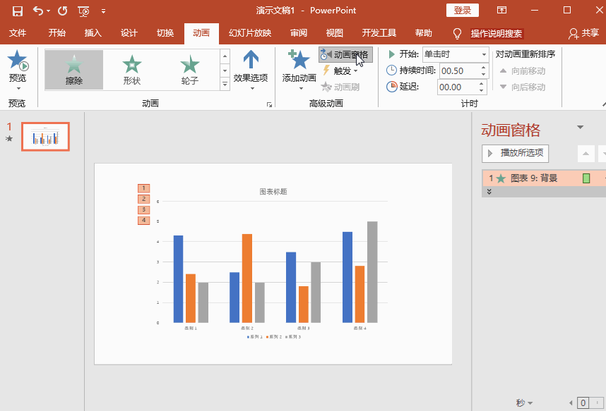Toggle the 动画窗格 animation pane button
Screen dimensions: 606x411
[345, 55]
